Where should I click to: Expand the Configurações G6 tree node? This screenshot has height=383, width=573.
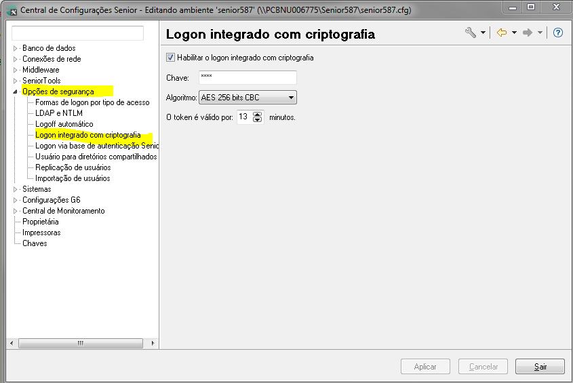coord(16,200)
